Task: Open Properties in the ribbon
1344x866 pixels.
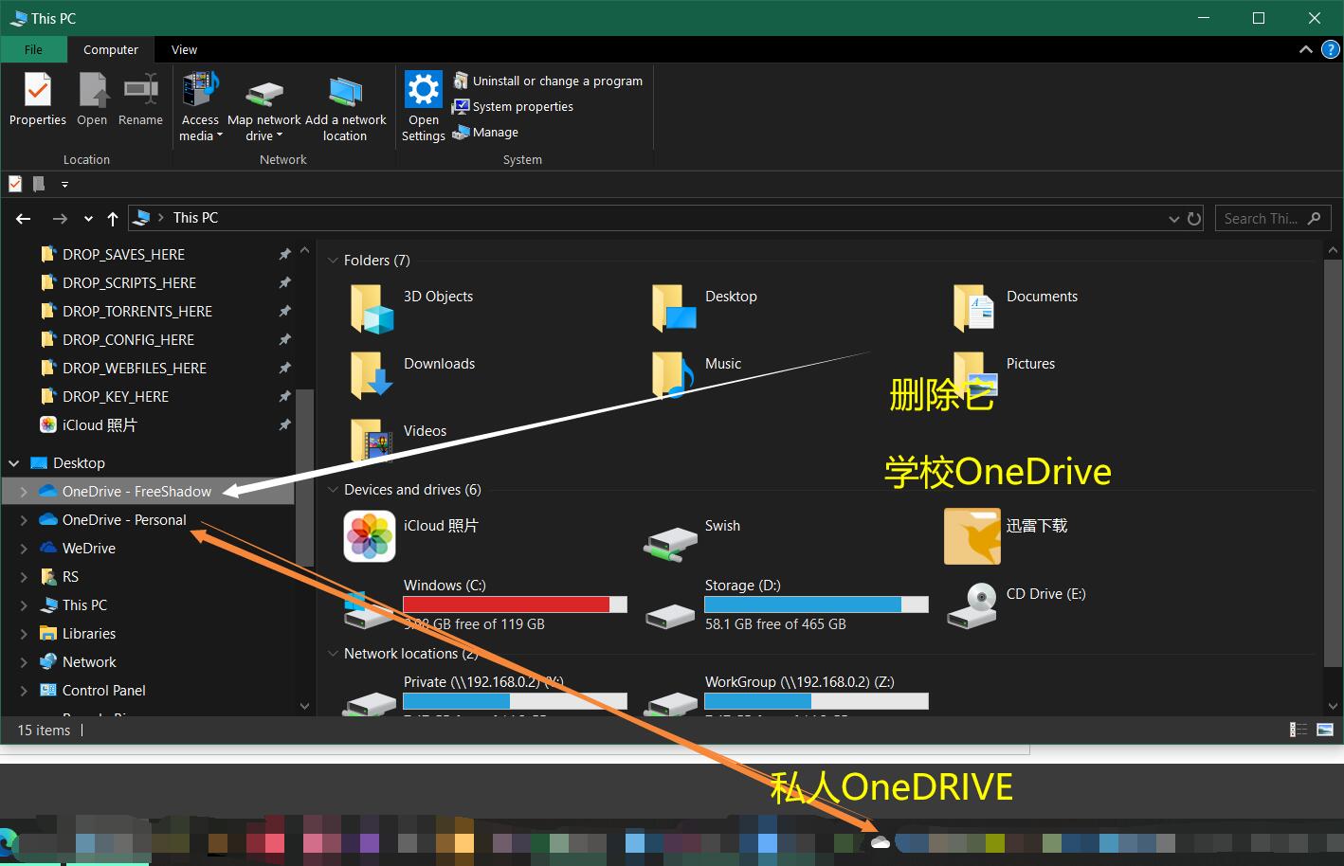Action: tap(37, 99)
